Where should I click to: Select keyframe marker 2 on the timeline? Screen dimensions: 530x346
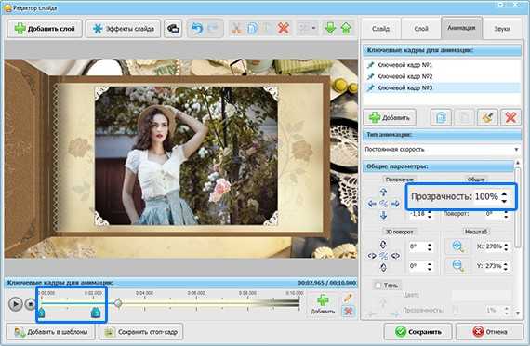tap(96, 313)
